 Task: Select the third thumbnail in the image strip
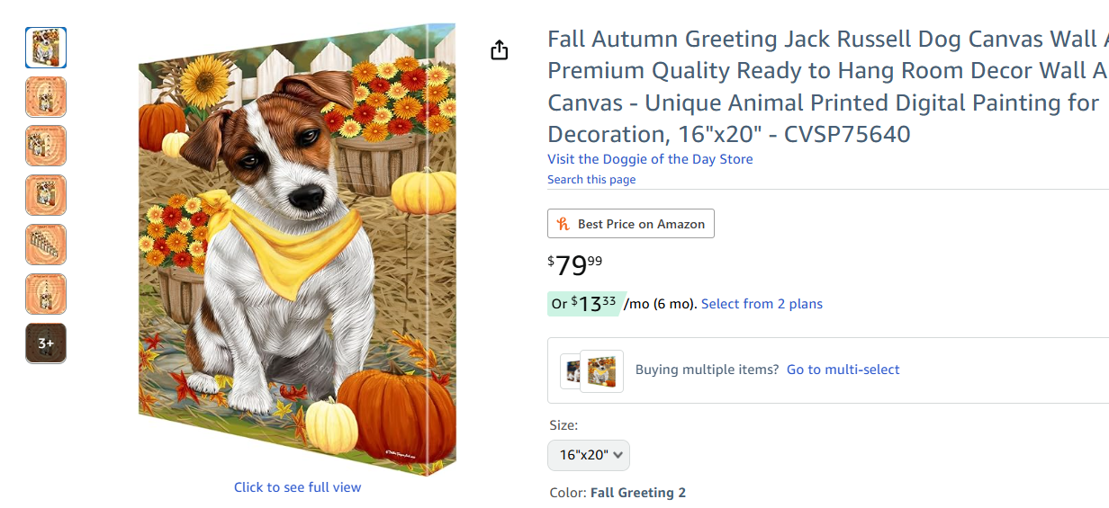coord(46,146)
